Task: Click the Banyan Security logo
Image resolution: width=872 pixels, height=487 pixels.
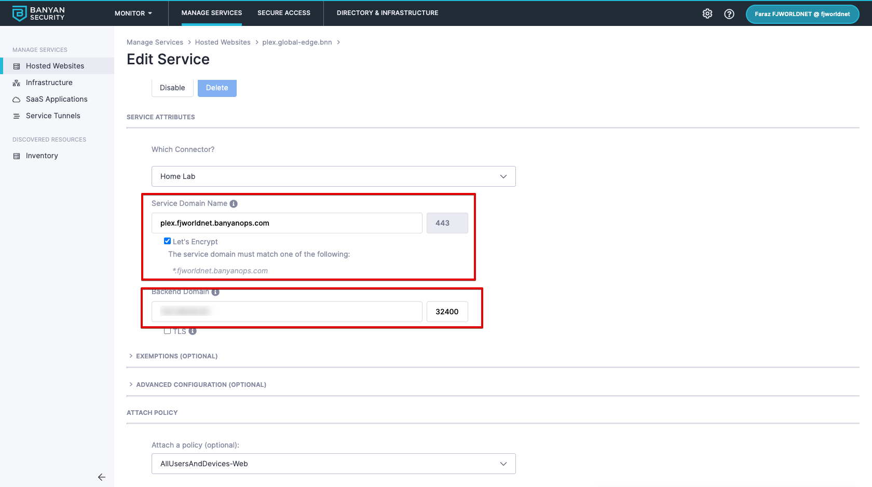Action: coord(38,13)
